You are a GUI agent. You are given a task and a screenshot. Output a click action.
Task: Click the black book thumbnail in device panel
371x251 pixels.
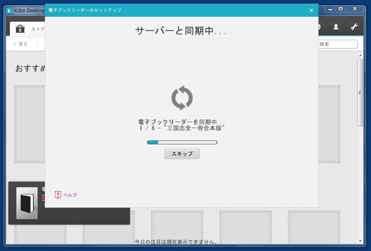coord(27,203)
